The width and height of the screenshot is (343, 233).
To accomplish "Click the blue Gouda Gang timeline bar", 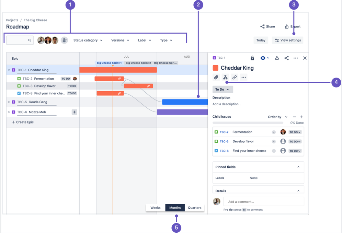I will click(185, 102).
